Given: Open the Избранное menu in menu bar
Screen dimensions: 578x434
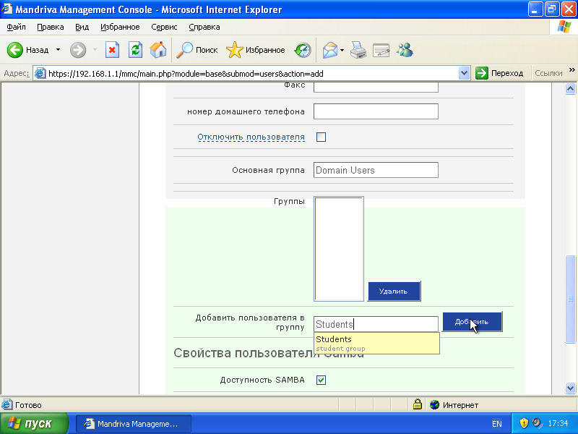Looking at the screenshot, I should point(120,27).
